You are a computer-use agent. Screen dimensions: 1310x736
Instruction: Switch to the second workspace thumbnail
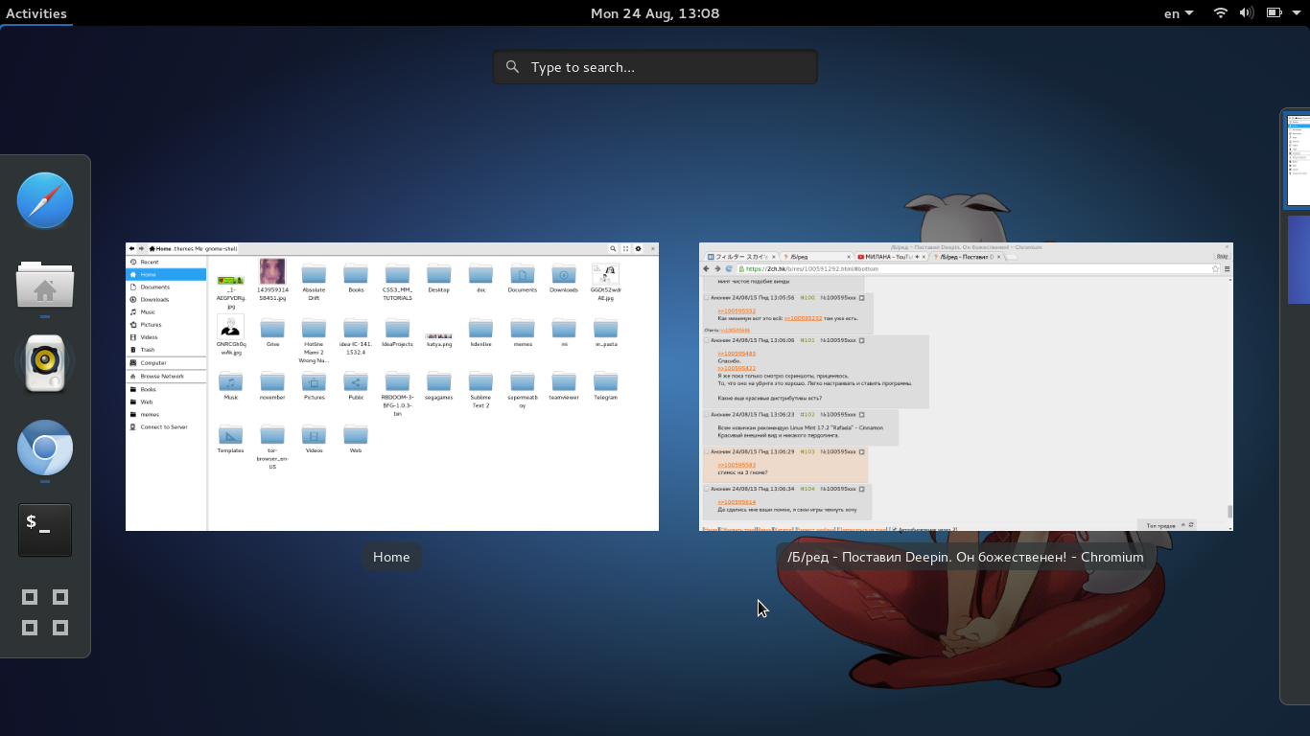(x=1298, y=260)
